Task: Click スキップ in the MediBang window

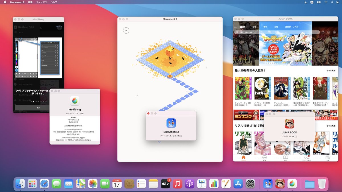Action: (58, 27)
